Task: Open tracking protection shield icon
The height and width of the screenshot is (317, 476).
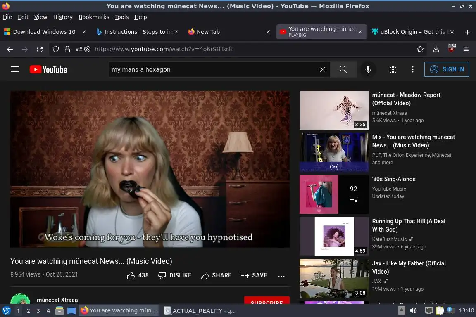Action: [55, 49]
